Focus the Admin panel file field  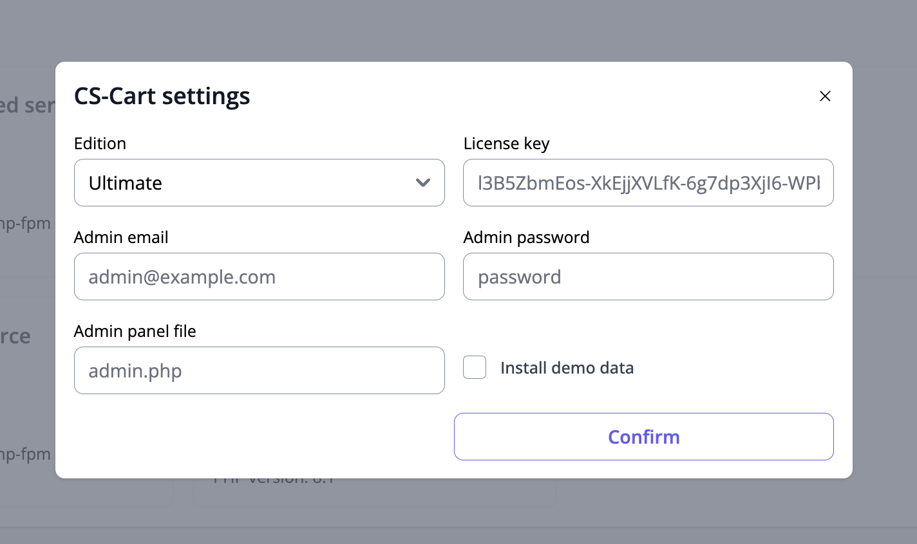coord(259,370)
